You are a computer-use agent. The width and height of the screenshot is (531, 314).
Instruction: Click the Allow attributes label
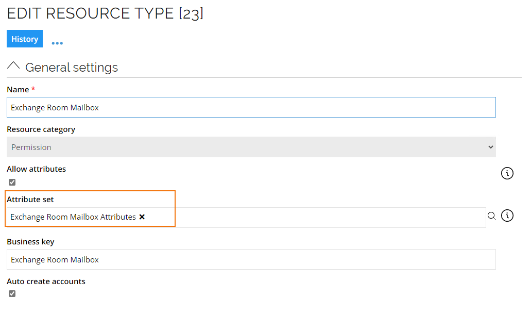(x=36, y=169)
